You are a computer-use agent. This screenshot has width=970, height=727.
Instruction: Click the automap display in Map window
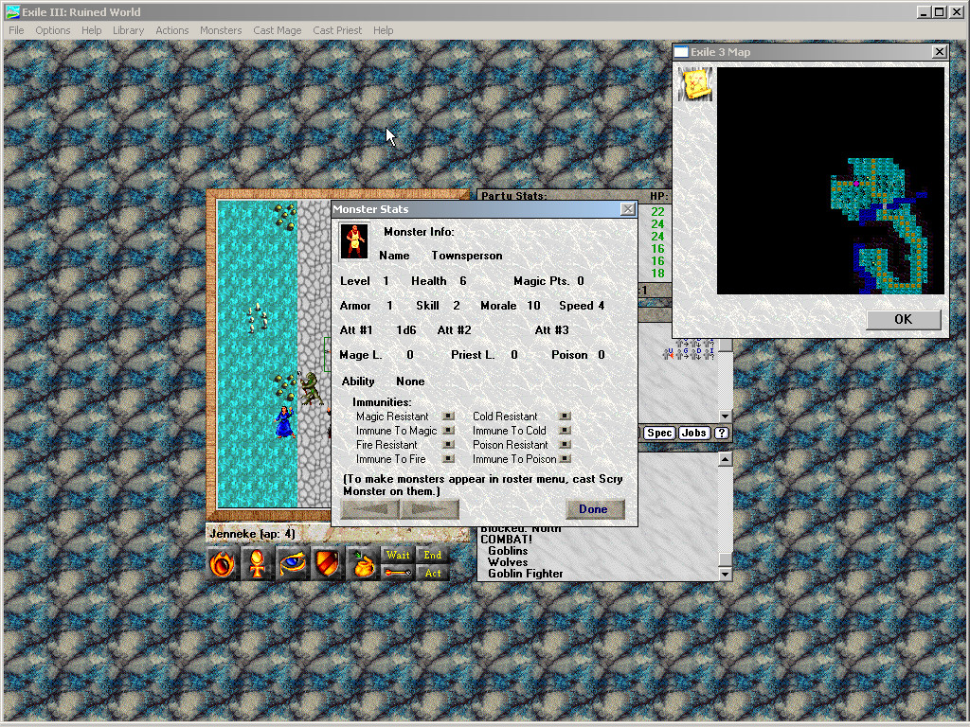pyautogui.click(x=830, y=181)
